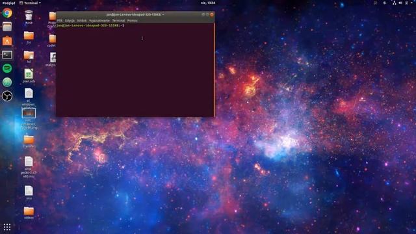Screen dimensions: 416x234
Task: Open Spotify from the dock
Action: coord(7,68)
